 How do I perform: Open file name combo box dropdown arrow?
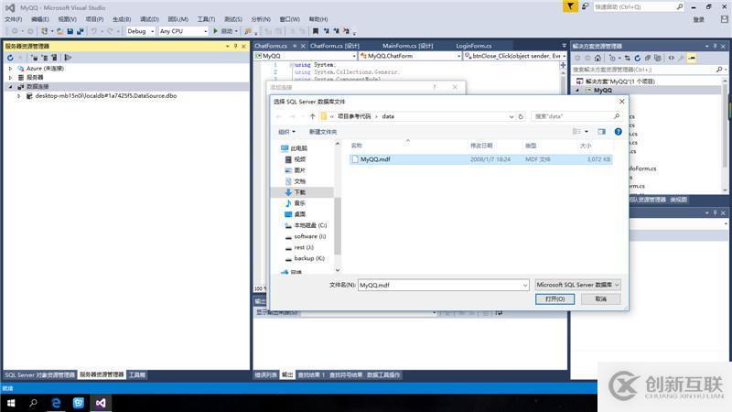point(524,285)
